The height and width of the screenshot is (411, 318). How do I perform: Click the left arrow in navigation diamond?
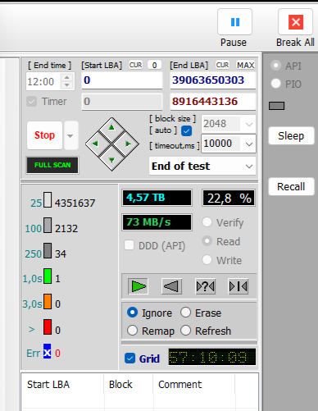pyautogui.click(x=95, y=144)
